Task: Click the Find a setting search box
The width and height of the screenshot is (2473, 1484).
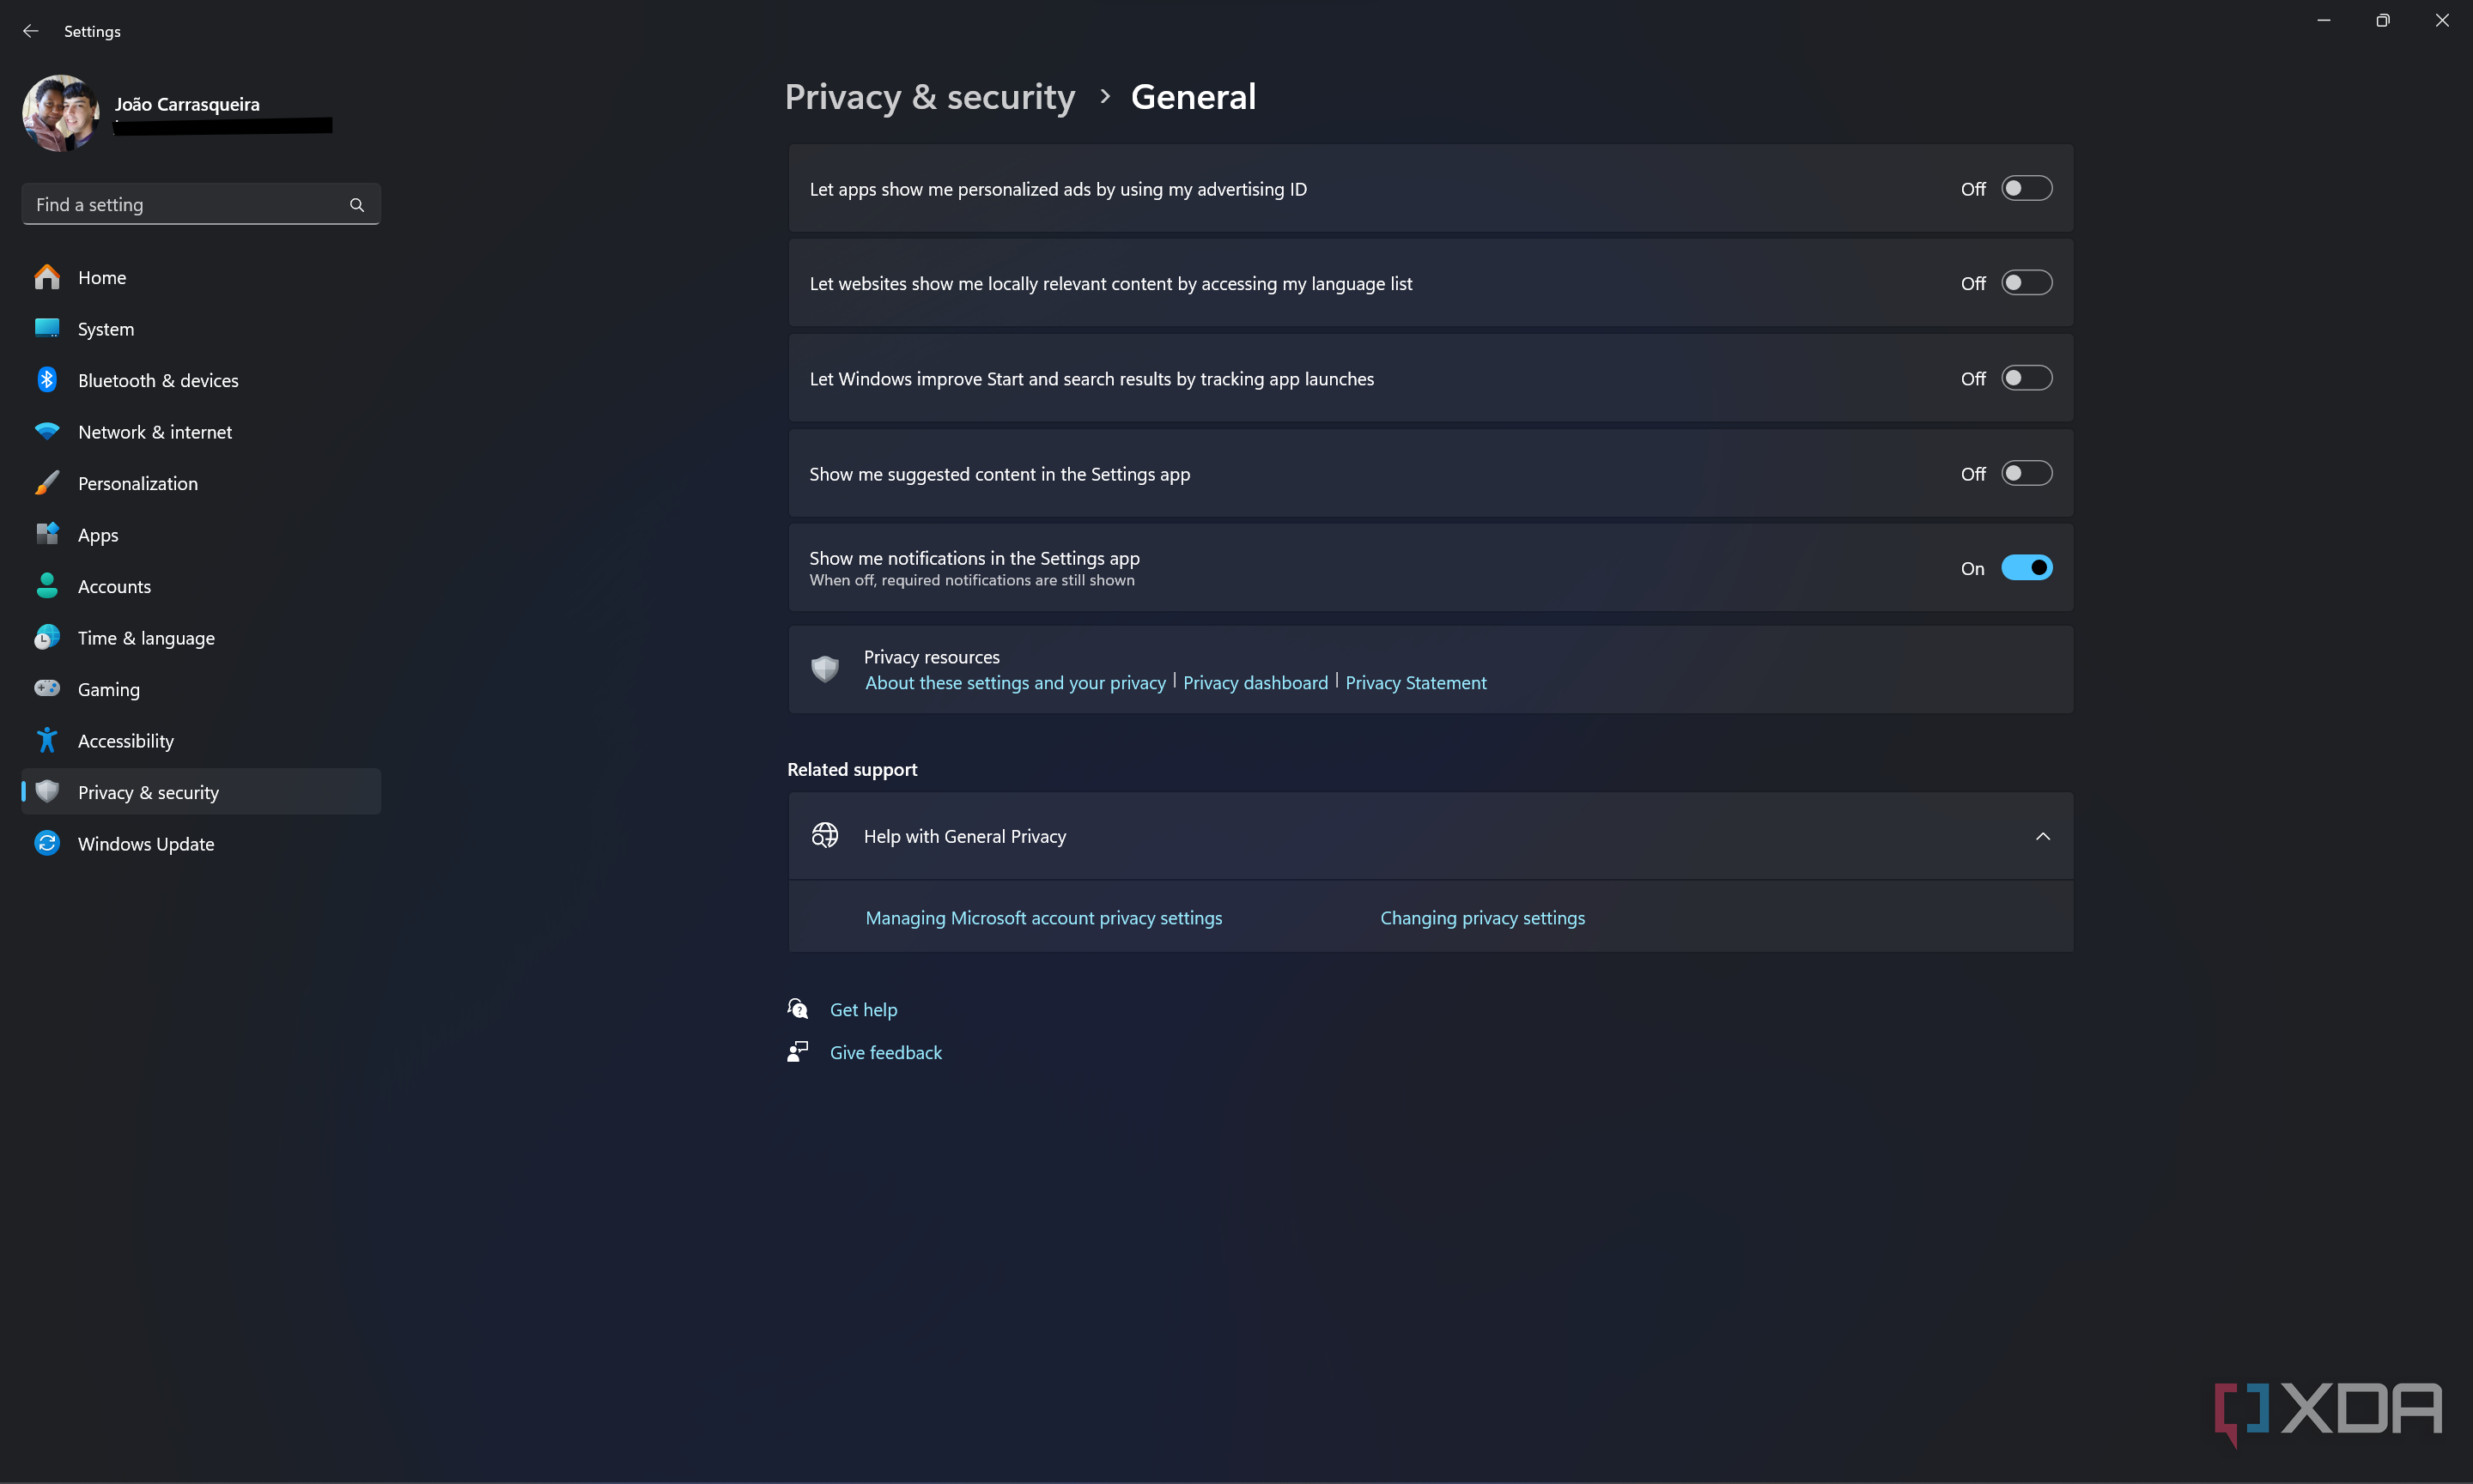Action: 201,204
